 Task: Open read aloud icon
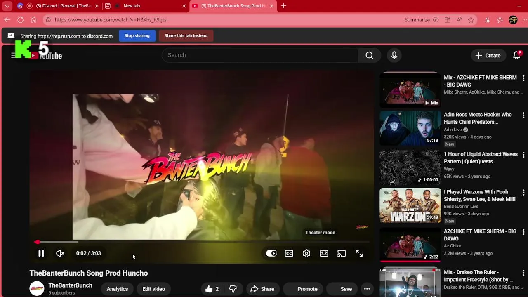(x=459, y=20)
